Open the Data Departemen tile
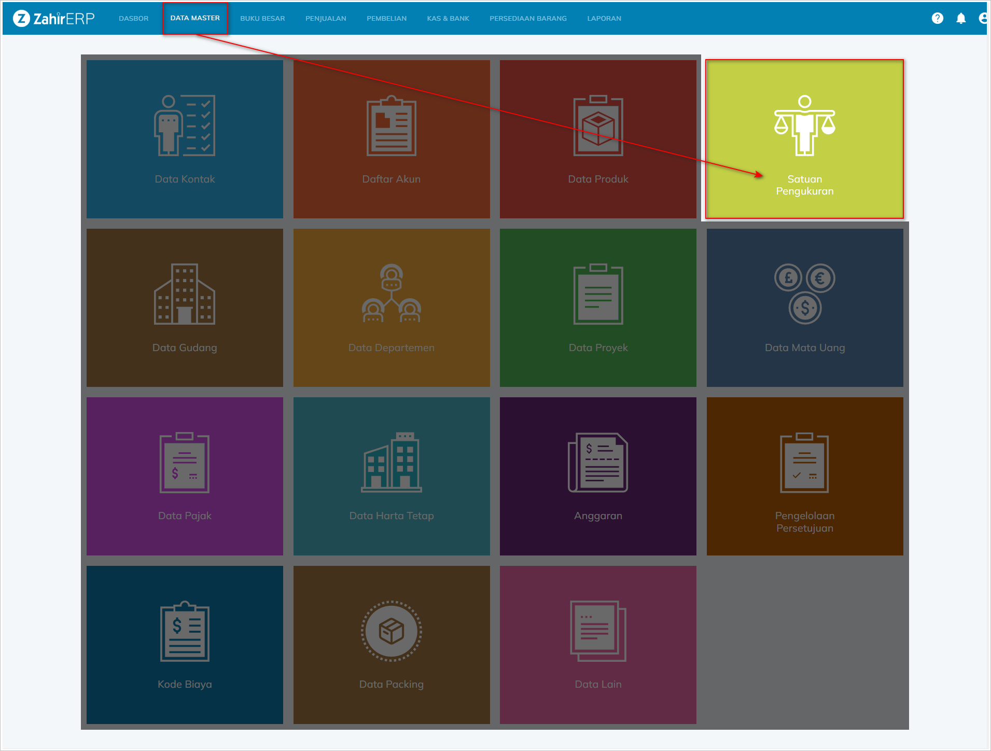This screenshot has width=991, height=751. coord(391,308)
